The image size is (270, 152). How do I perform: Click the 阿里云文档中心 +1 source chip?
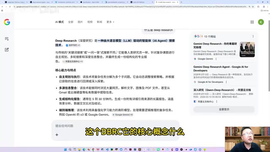coord(73,61)
